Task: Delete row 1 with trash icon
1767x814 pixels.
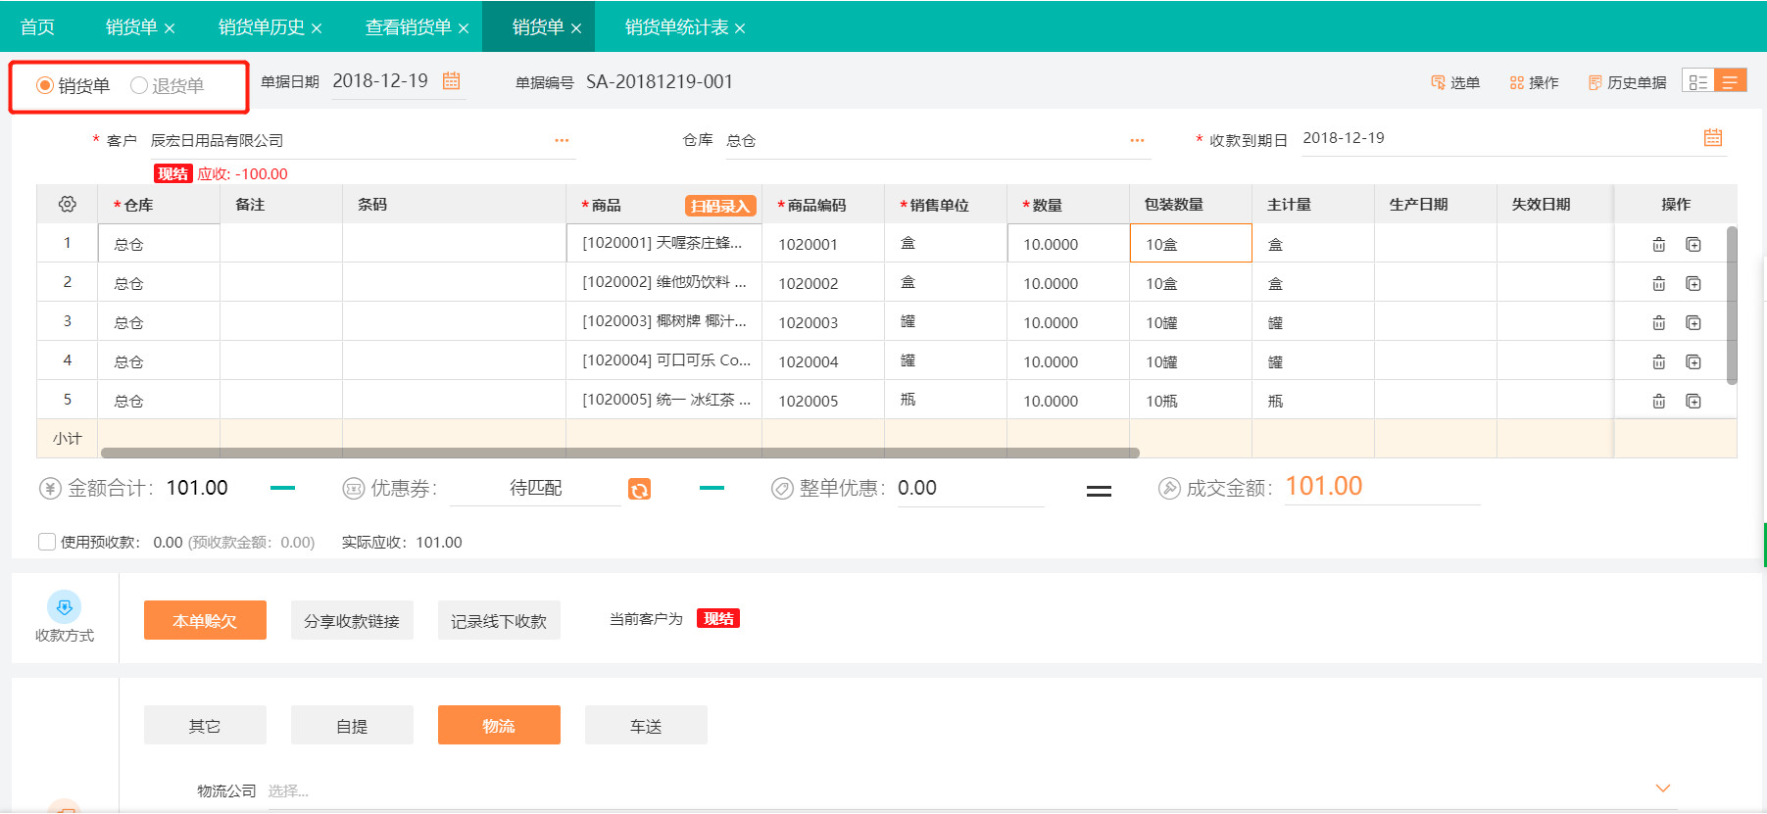Action: (x=1658, y=244)
